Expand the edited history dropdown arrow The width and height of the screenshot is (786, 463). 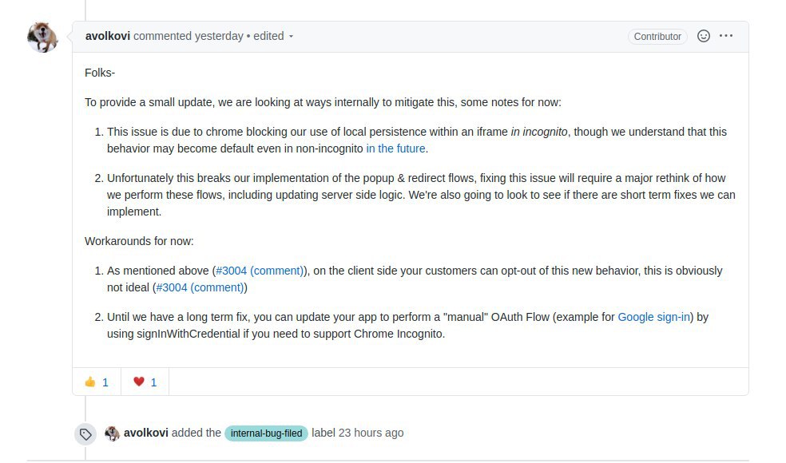click(x=292, y=37)
